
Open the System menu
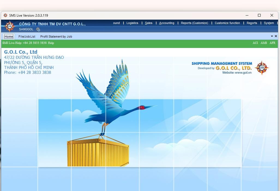pyautogui.click(x=269, y=23)
